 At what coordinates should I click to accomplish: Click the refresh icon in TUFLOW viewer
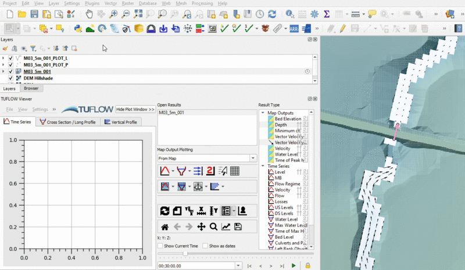pos(164,211)
